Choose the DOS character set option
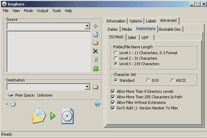Screen dimensions: 207x138 click(148, 80)
